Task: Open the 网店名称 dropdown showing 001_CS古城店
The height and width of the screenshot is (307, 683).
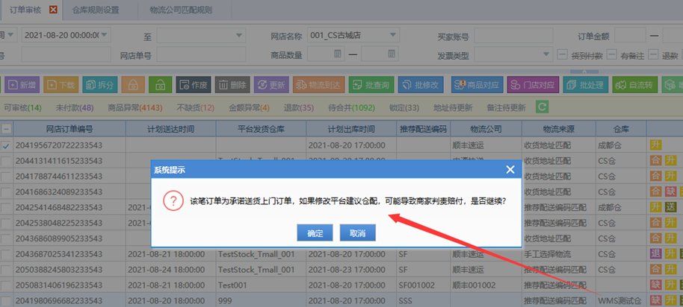Action: [393, 35]
